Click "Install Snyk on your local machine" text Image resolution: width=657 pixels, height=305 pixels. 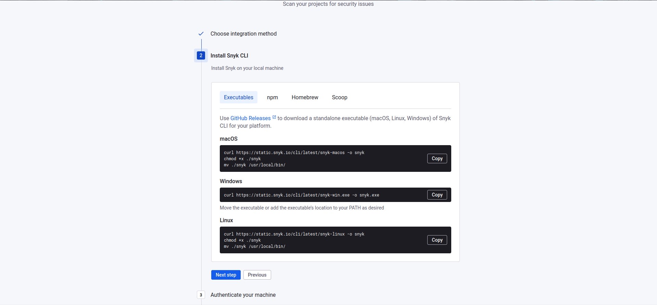click(247, 68)
